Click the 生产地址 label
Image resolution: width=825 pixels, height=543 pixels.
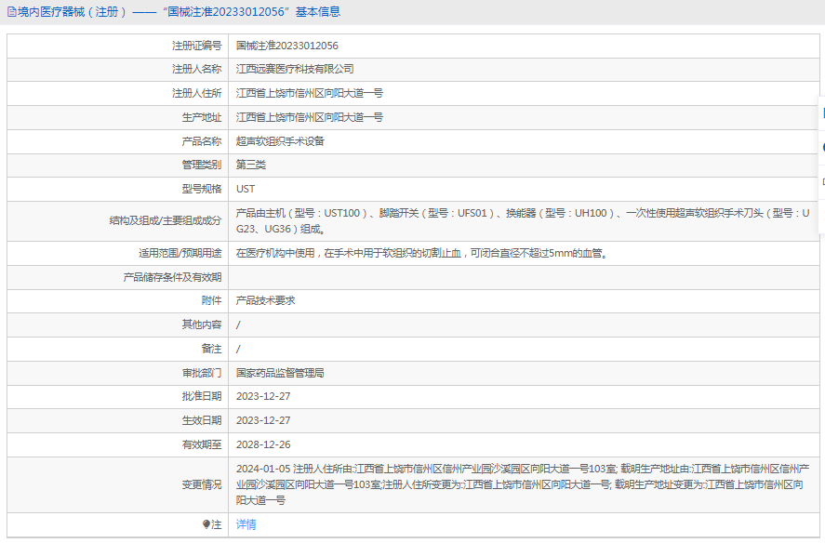coord(202,117)
